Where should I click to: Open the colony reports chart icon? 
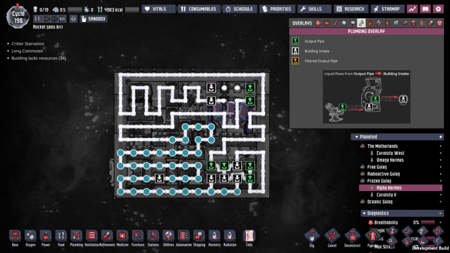[413, 9]
